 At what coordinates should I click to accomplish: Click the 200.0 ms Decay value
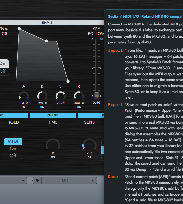tap(42, 105)
